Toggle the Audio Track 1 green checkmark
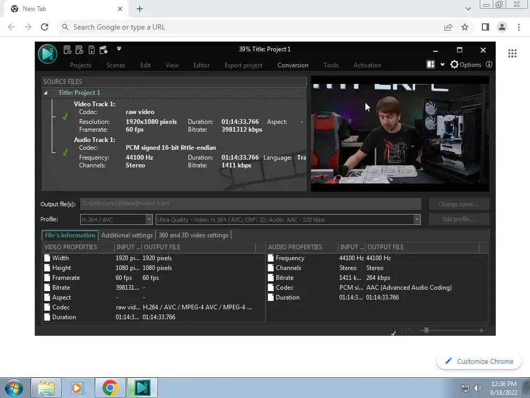 pyautogui.click(x=65, y=152)
